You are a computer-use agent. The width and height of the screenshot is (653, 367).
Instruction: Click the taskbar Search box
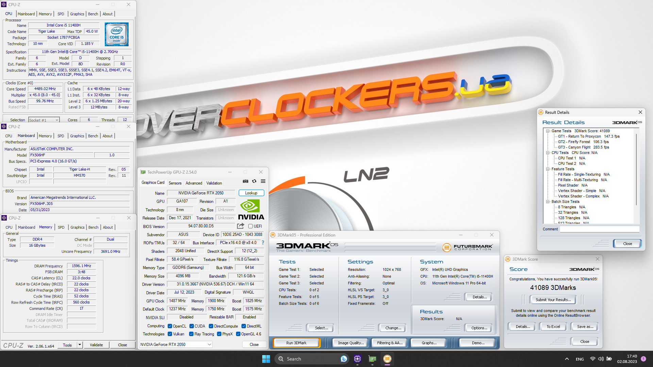tap(311, 359)
